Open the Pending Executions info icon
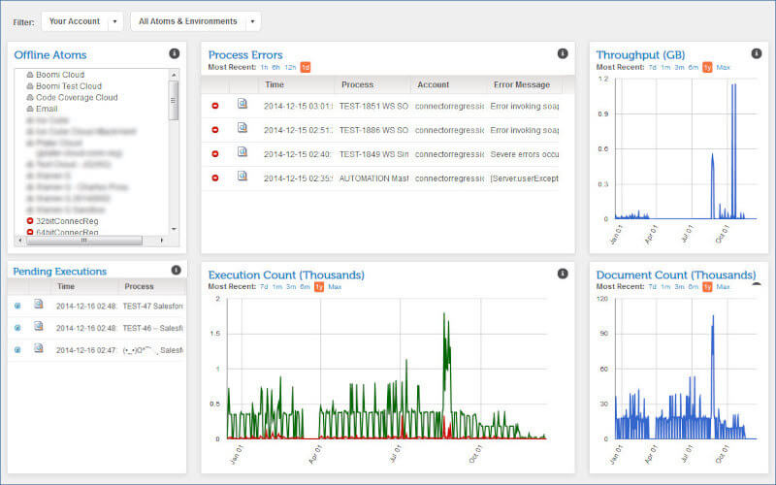This screenshot has height=485, width=776. coord(176,270)
